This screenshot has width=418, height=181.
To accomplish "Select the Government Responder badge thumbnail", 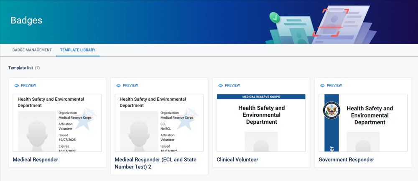I will click(363, 123).
